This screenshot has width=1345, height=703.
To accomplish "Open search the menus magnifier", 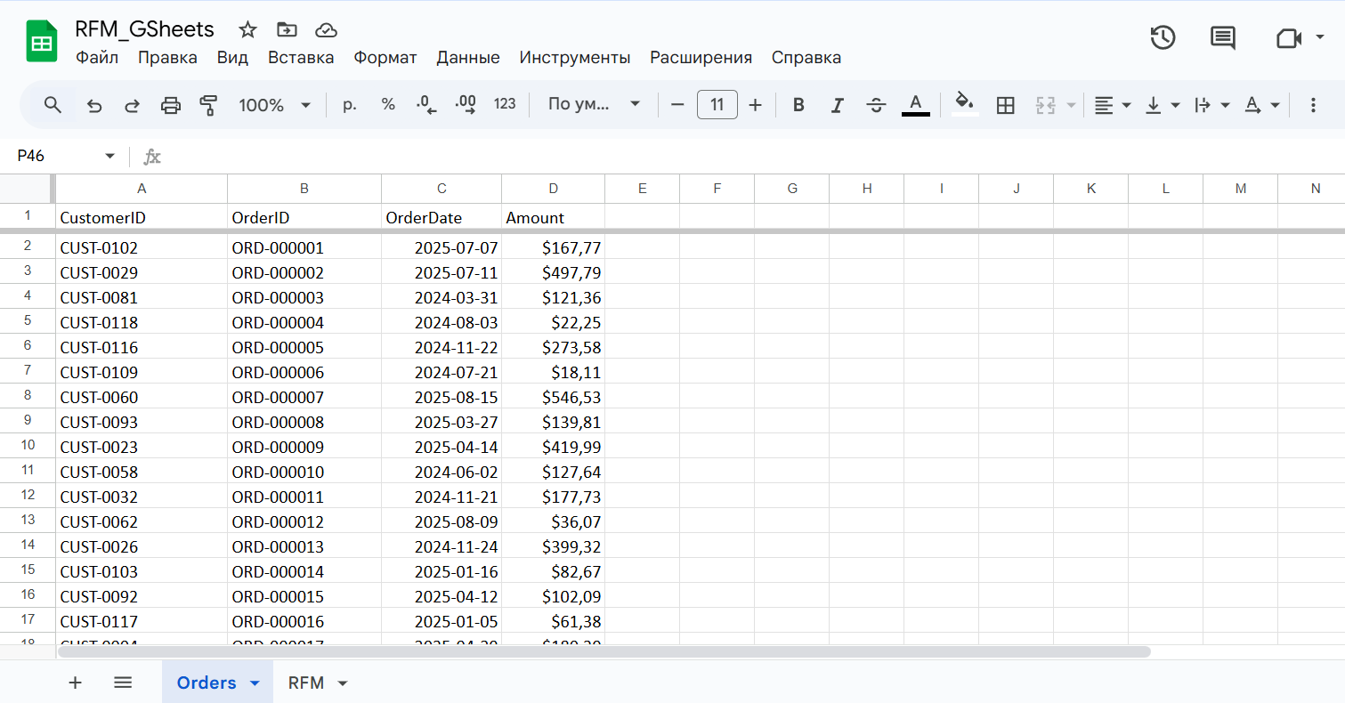I will (x=53, y=105).
